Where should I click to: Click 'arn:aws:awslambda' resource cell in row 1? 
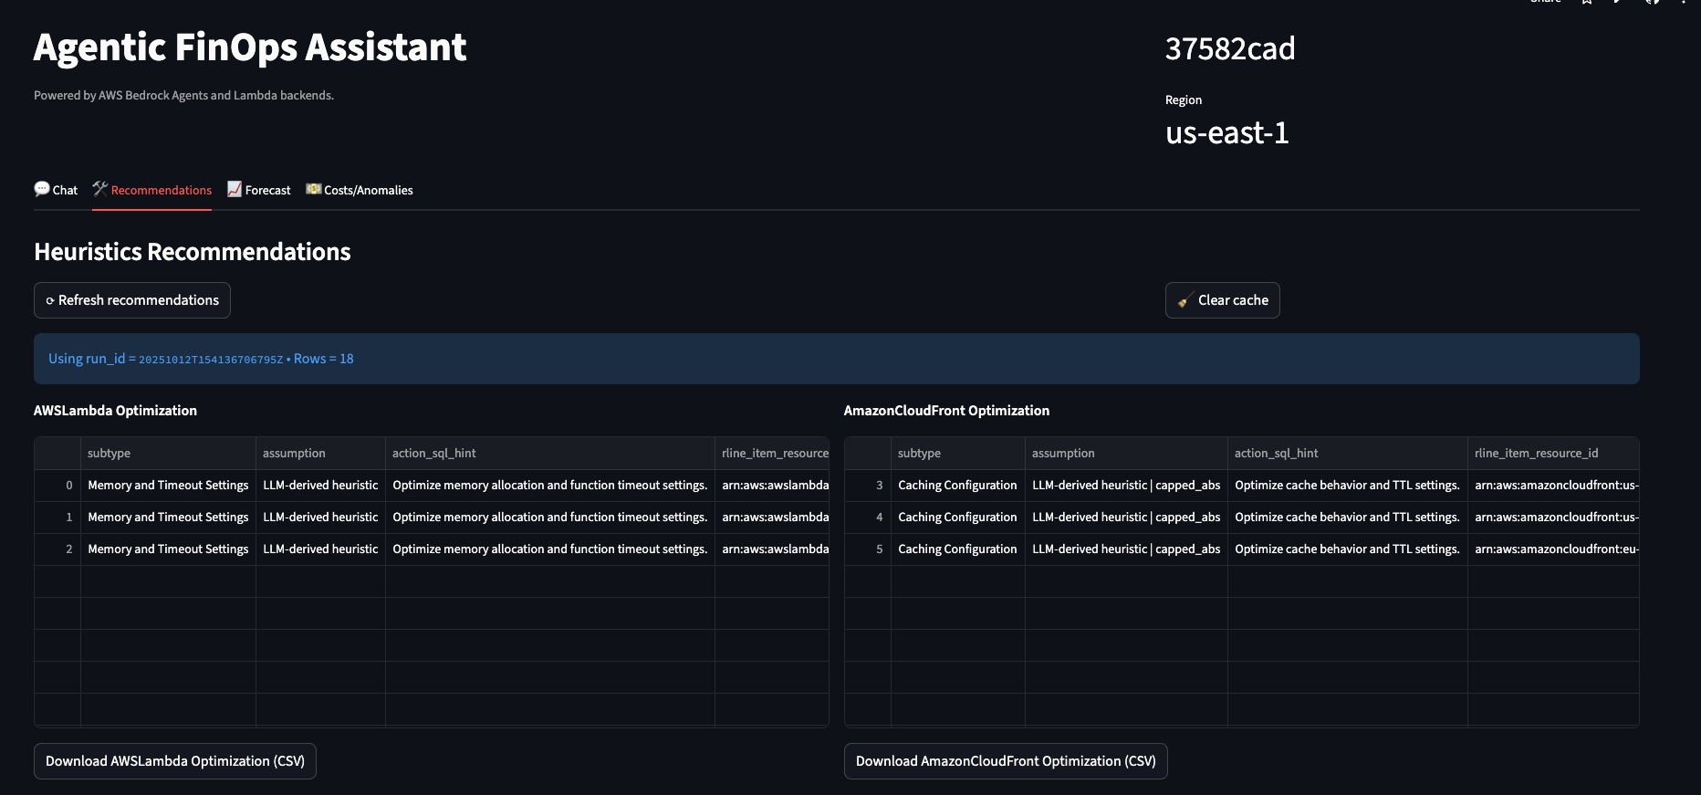tap(772, 518)
